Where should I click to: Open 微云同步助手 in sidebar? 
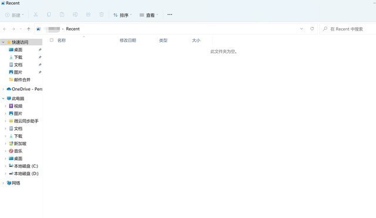point(26,121)
